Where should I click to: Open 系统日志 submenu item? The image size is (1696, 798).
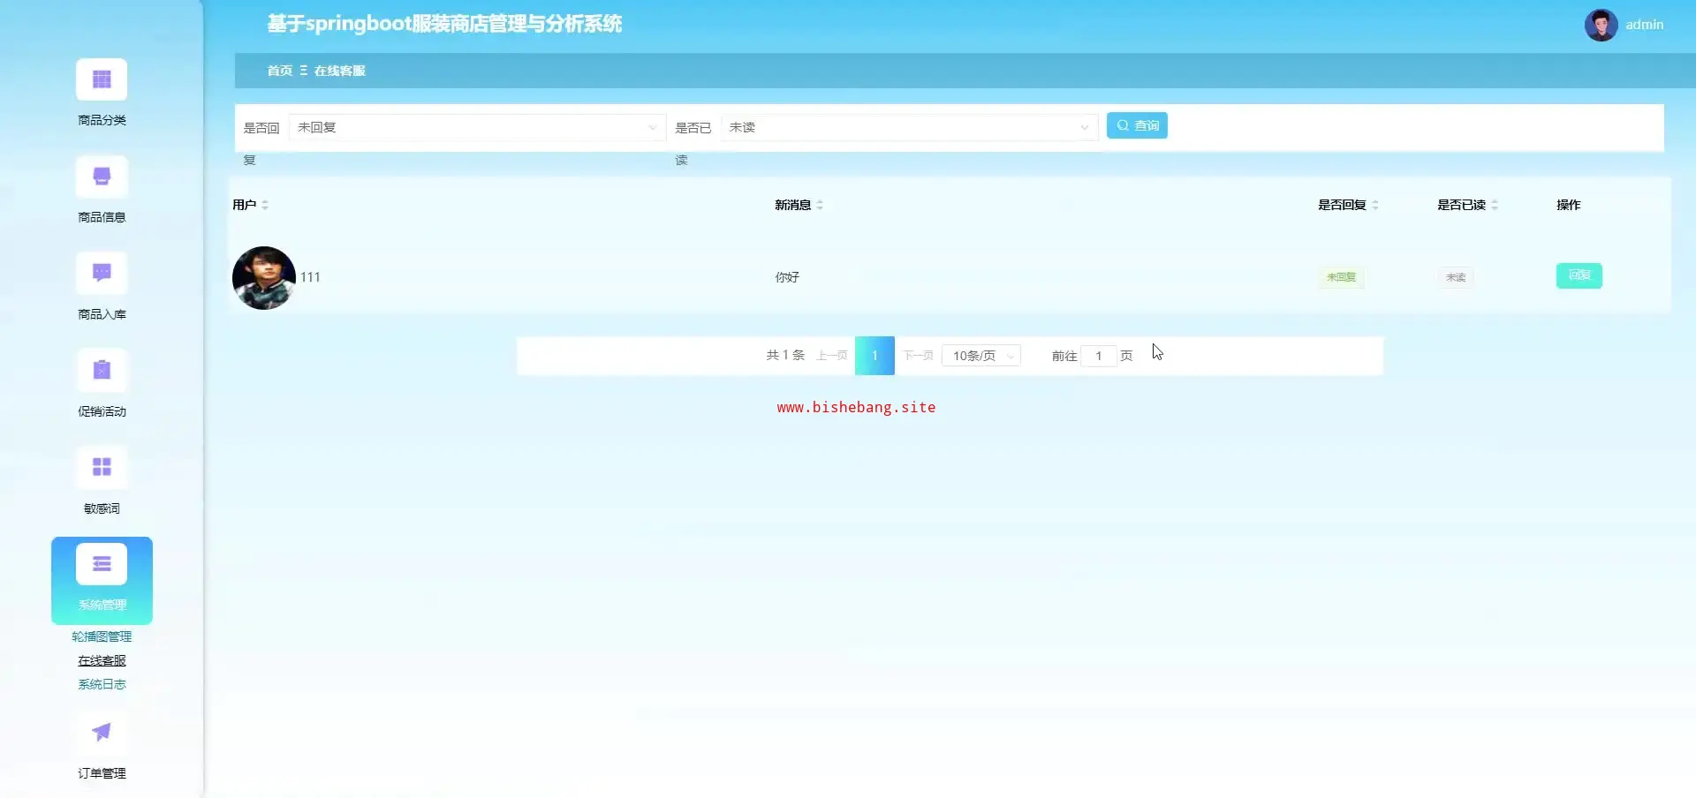102,684
